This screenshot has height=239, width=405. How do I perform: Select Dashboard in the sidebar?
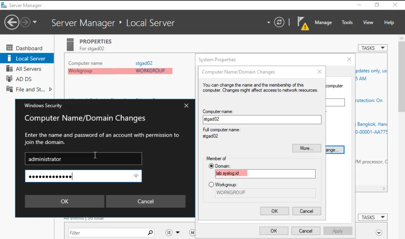(x=27, y=48)
